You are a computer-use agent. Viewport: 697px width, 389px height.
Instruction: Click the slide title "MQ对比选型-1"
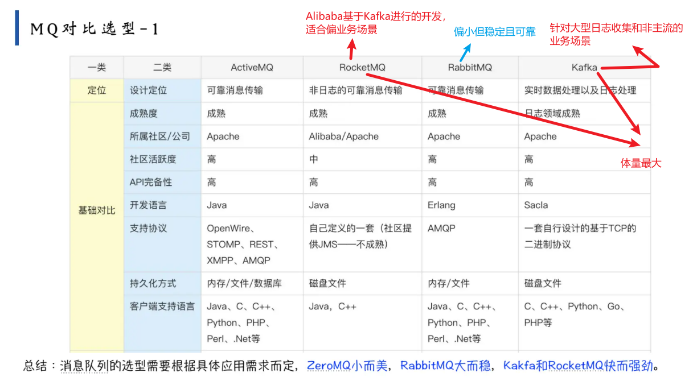[94, 29]
